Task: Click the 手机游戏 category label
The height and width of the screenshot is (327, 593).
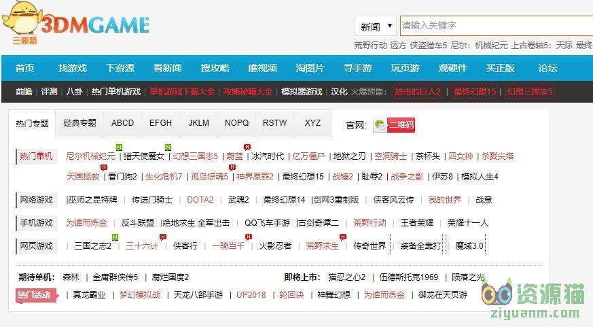Action: [36, 223]
